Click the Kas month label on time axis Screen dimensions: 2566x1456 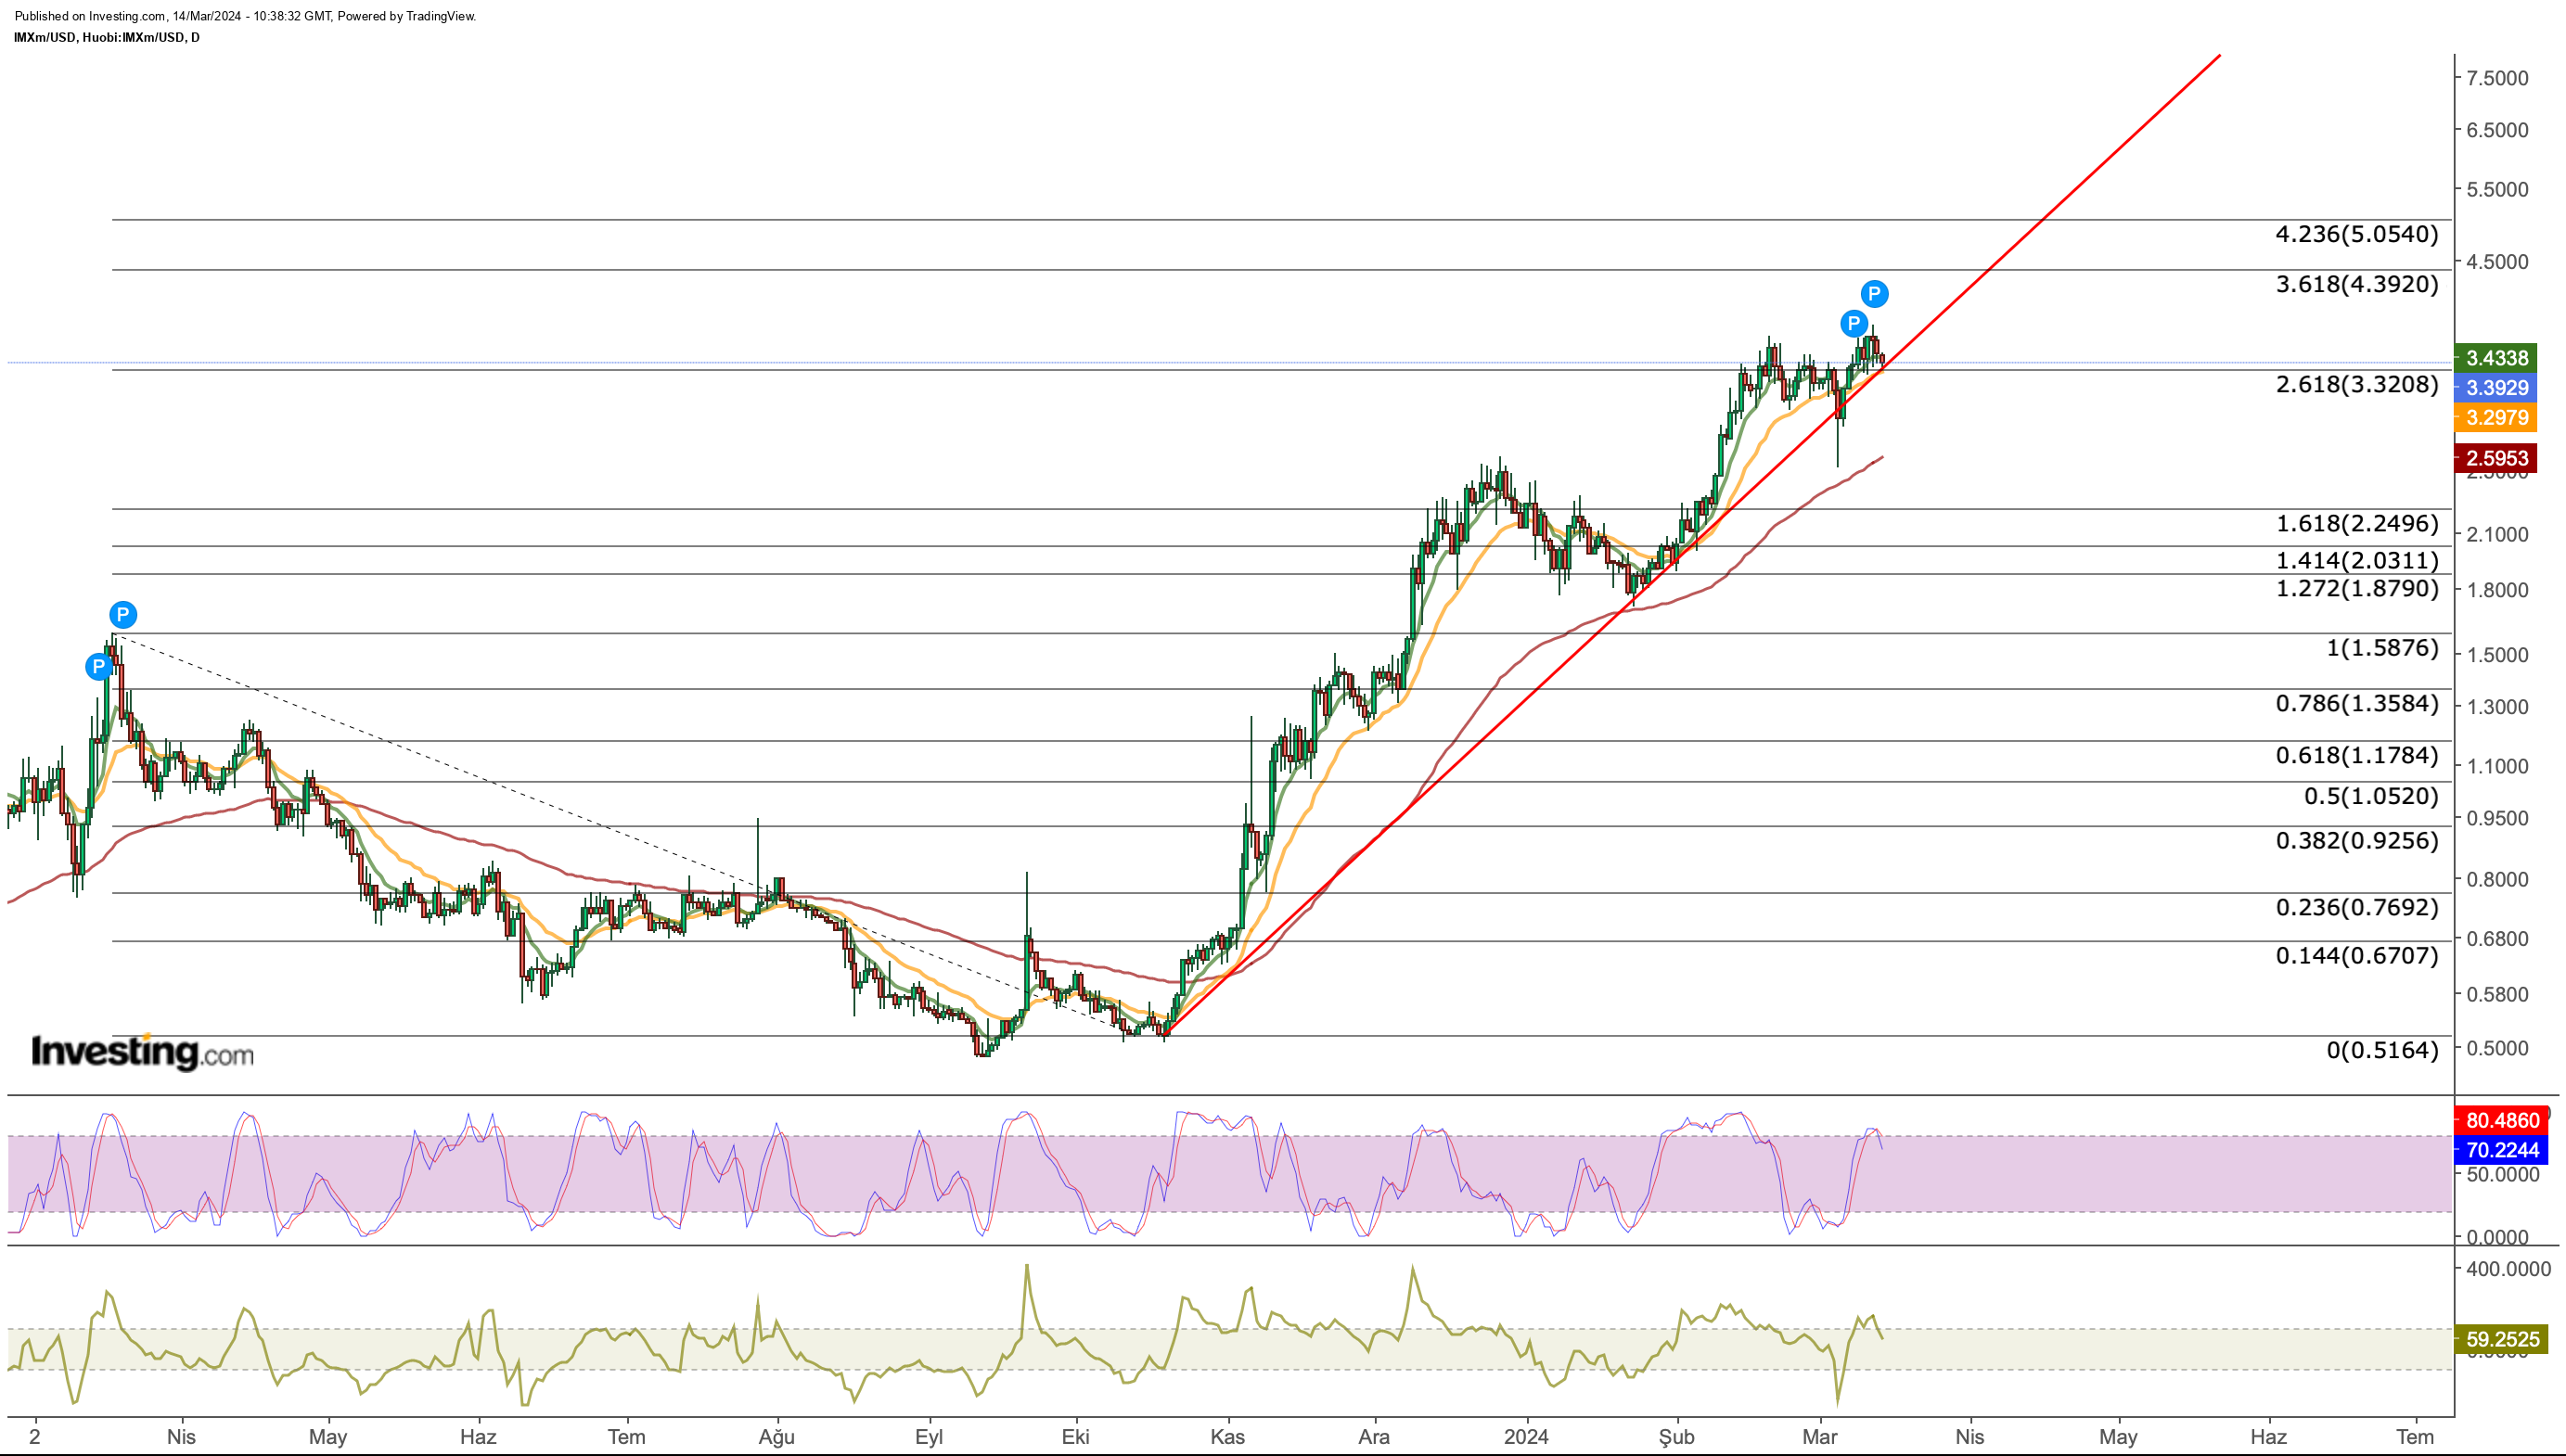click(x=1227, y=1437)
